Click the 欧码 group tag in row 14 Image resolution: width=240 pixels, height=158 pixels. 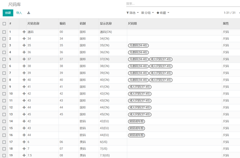[136, 122]
